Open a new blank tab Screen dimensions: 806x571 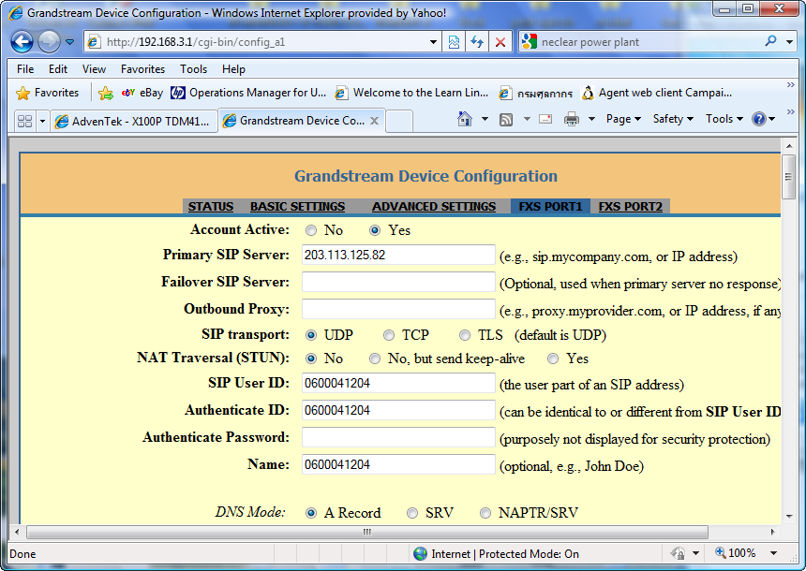(399, 121)
